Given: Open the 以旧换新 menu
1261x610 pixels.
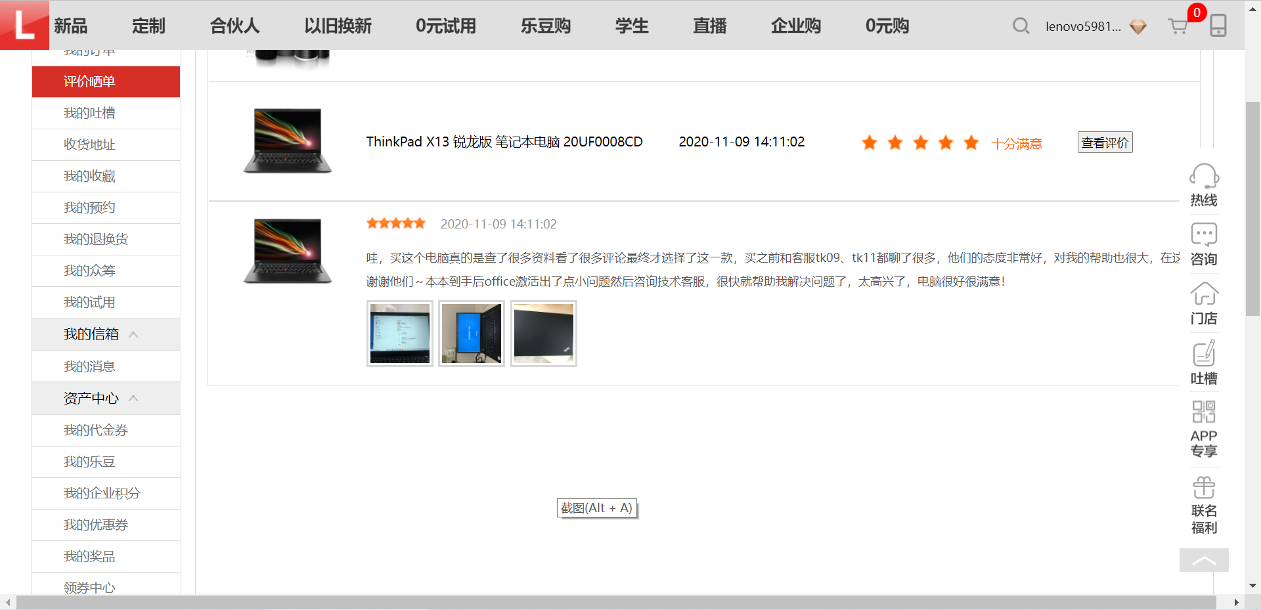Looking at the screenshot, I should coord(338,26).
